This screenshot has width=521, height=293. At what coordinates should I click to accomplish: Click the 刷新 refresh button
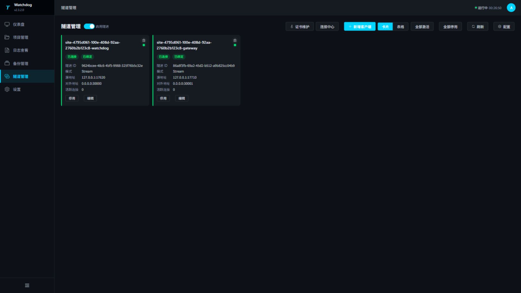[478, 27]
